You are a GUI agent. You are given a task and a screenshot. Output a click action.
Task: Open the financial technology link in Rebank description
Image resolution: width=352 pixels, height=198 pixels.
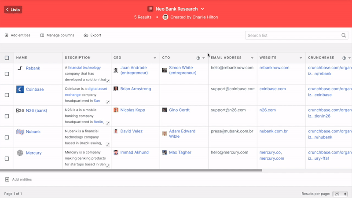coord(84,68)
